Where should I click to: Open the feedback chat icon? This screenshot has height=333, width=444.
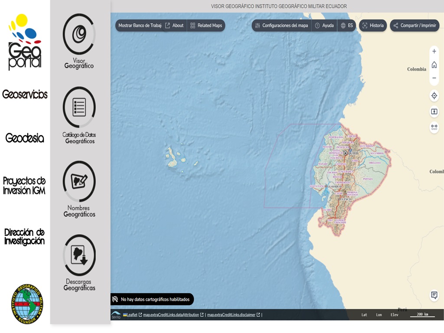click(x=434, y=295)
